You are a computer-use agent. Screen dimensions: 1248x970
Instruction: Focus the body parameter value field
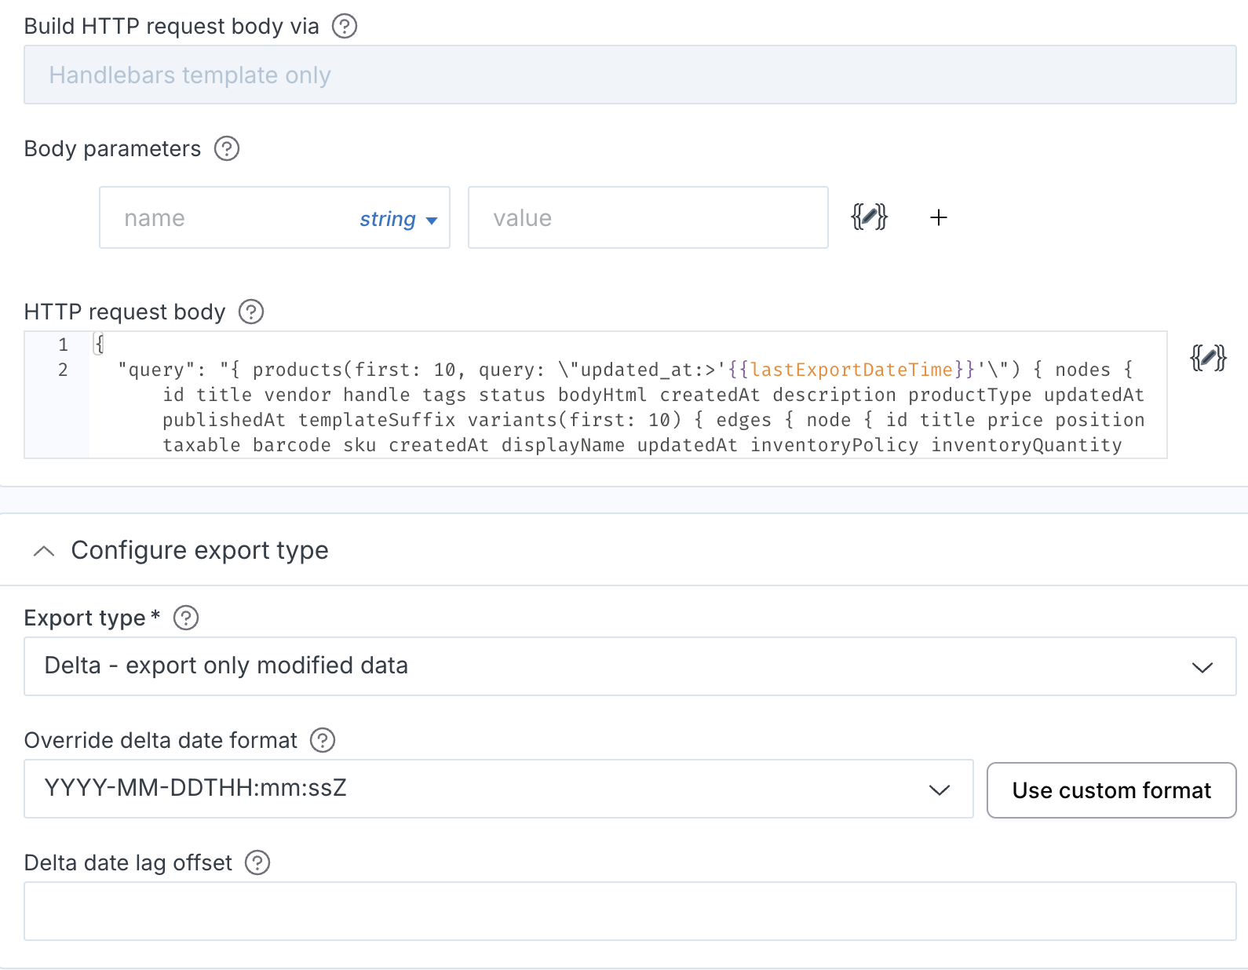click(x=648, y=217)
